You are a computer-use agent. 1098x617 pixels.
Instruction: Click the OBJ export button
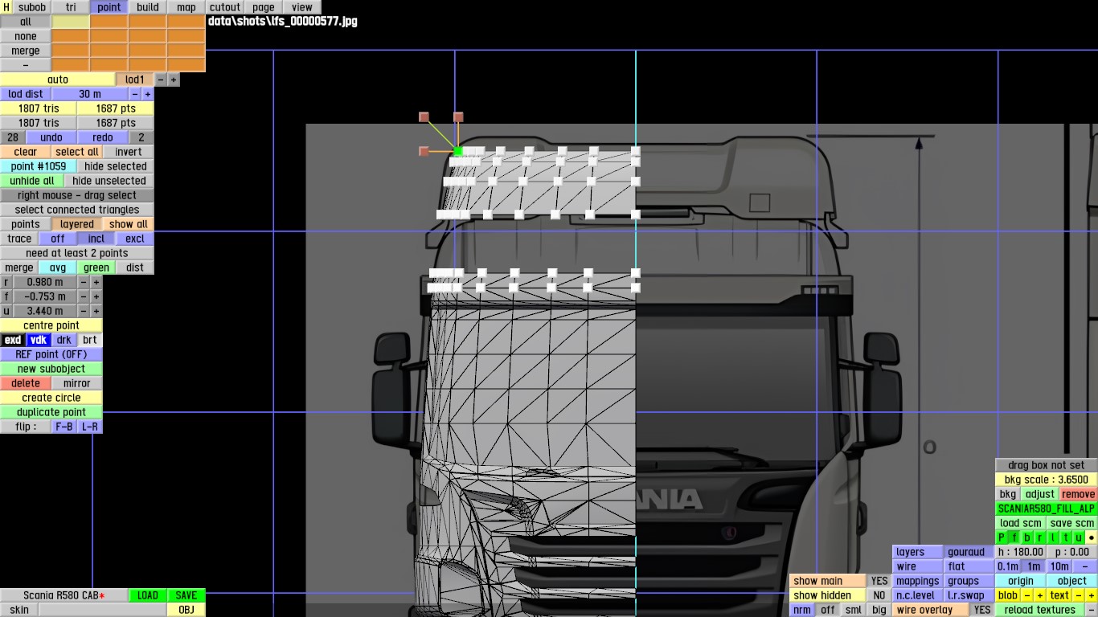pyautogui.click(x=186, y=610)
